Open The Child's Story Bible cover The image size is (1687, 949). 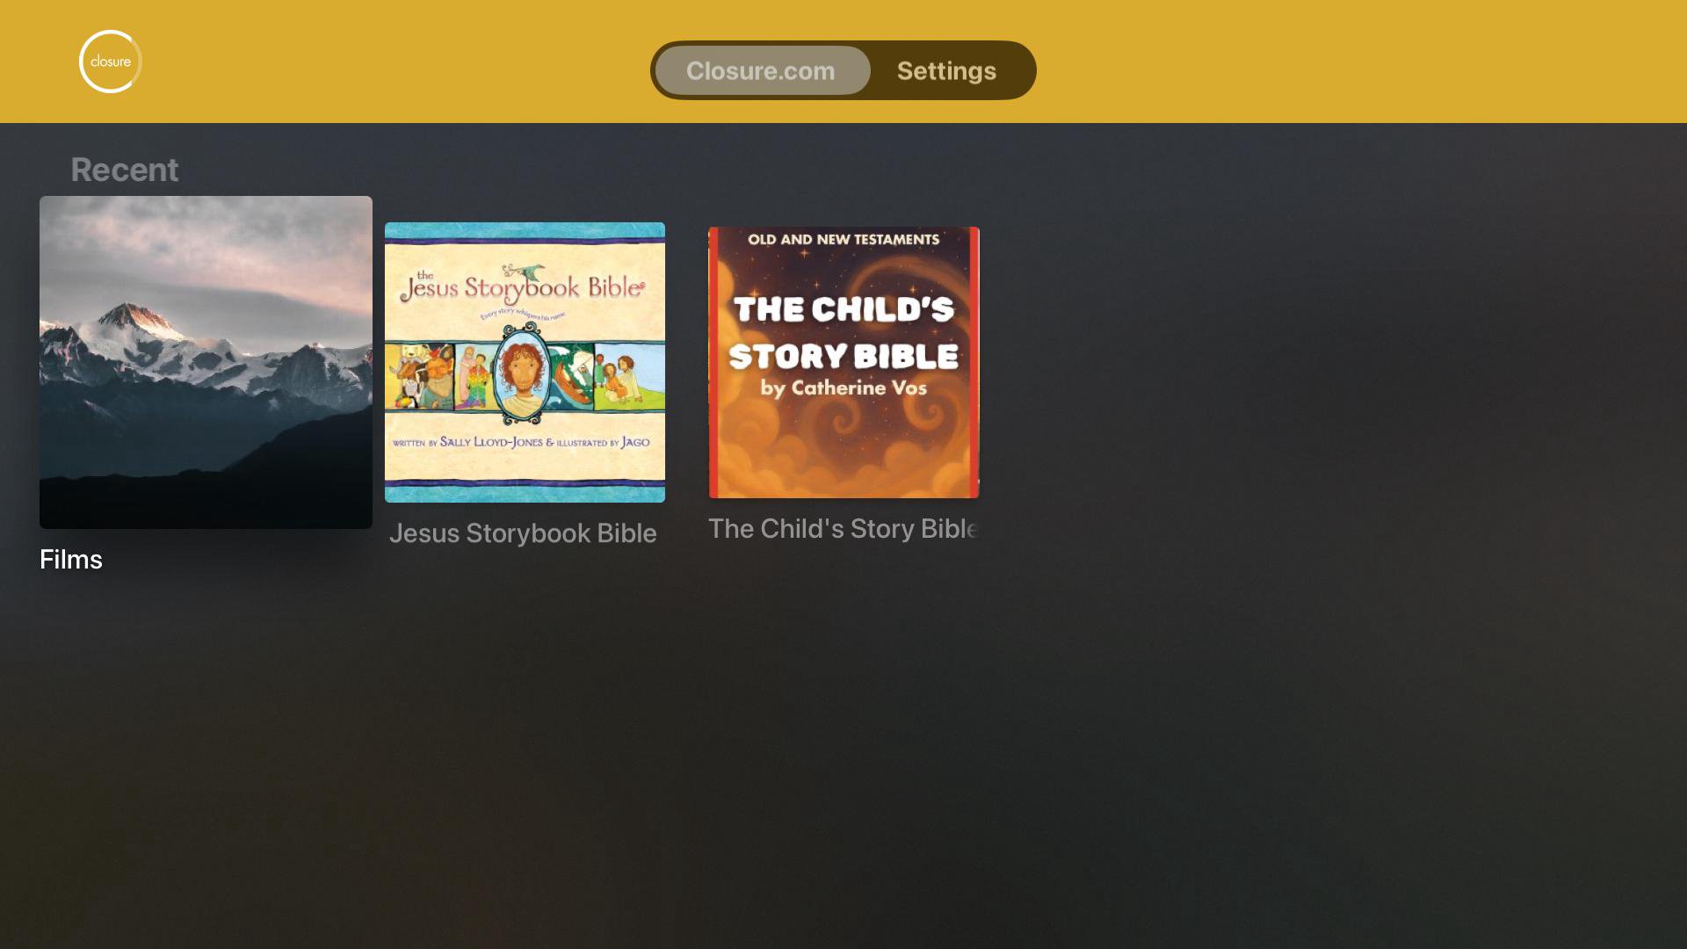[x=843, y=362]
